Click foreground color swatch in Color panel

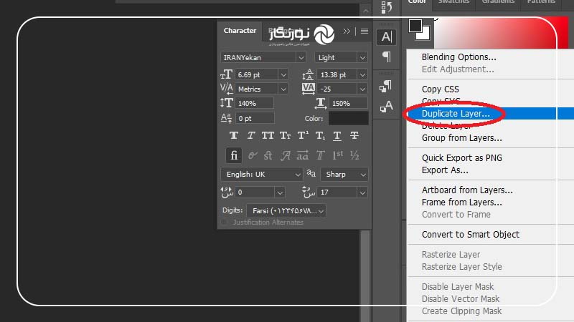click(x=415, y=26)
